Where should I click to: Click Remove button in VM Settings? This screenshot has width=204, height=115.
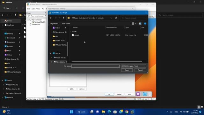[82, 89]
